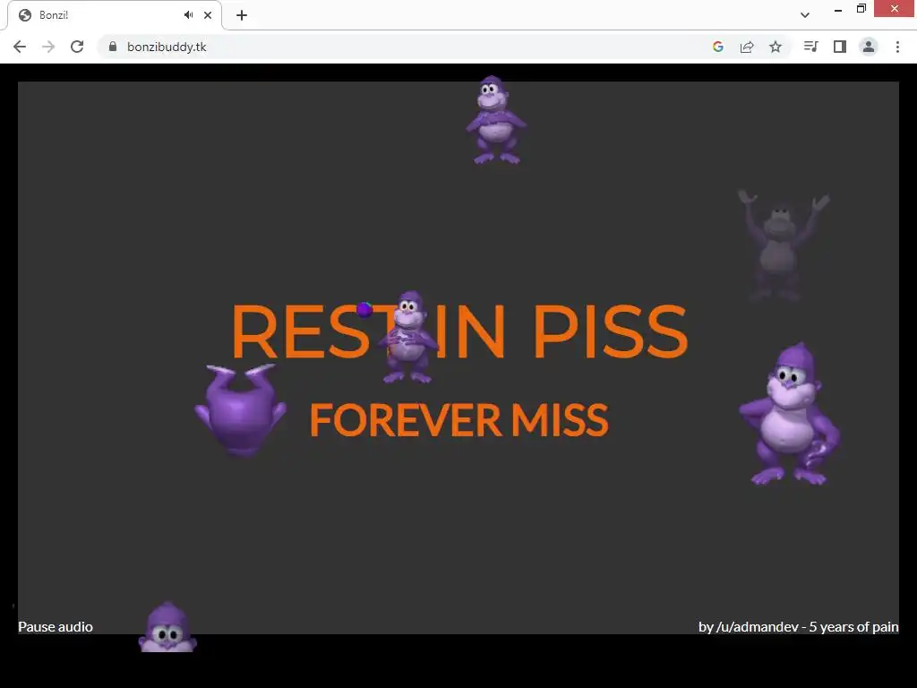Screen dimensions: 917x688
Task: Minimize the Chrome window
Action: (x=838, y=9)
